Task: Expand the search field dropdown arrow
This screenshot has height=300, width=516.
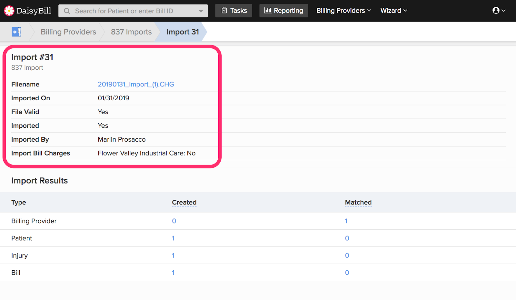Action: [x=201, y=11]
